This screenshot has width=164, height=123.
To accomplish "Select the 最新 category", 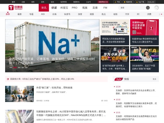I will 19,14.
